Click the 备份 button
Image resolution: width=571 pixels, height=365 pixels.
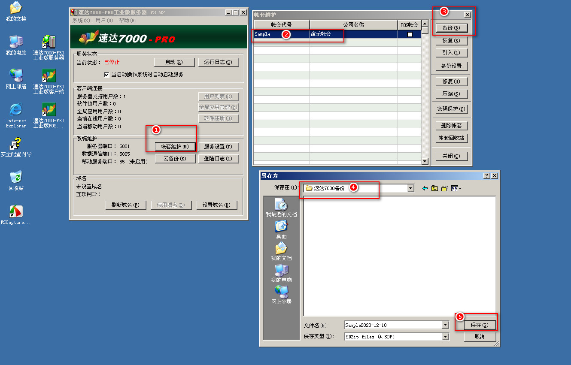[451, 28]
